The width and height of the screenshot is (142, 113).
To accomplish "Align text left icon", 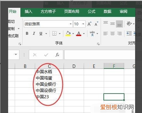I will 106,33.
